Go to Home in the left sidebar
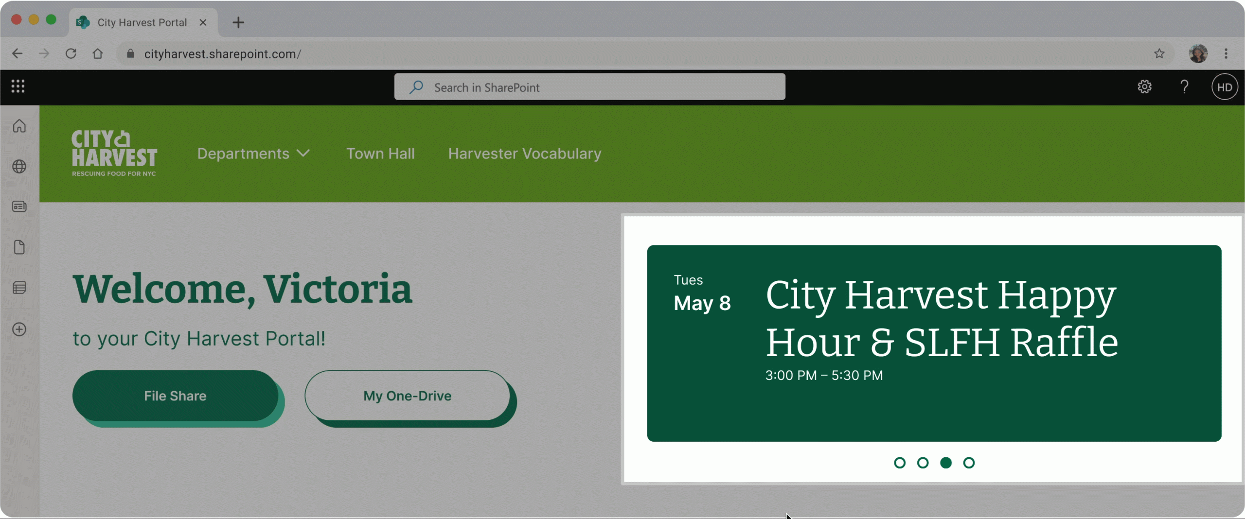 coord(19,126)
